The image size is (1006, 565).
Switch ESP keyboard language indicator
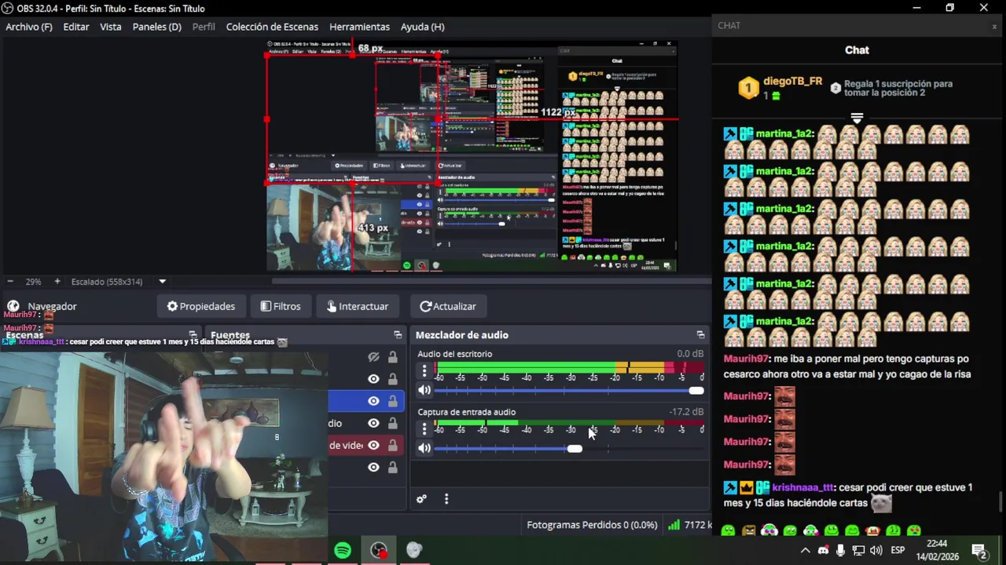pos(898,551)
